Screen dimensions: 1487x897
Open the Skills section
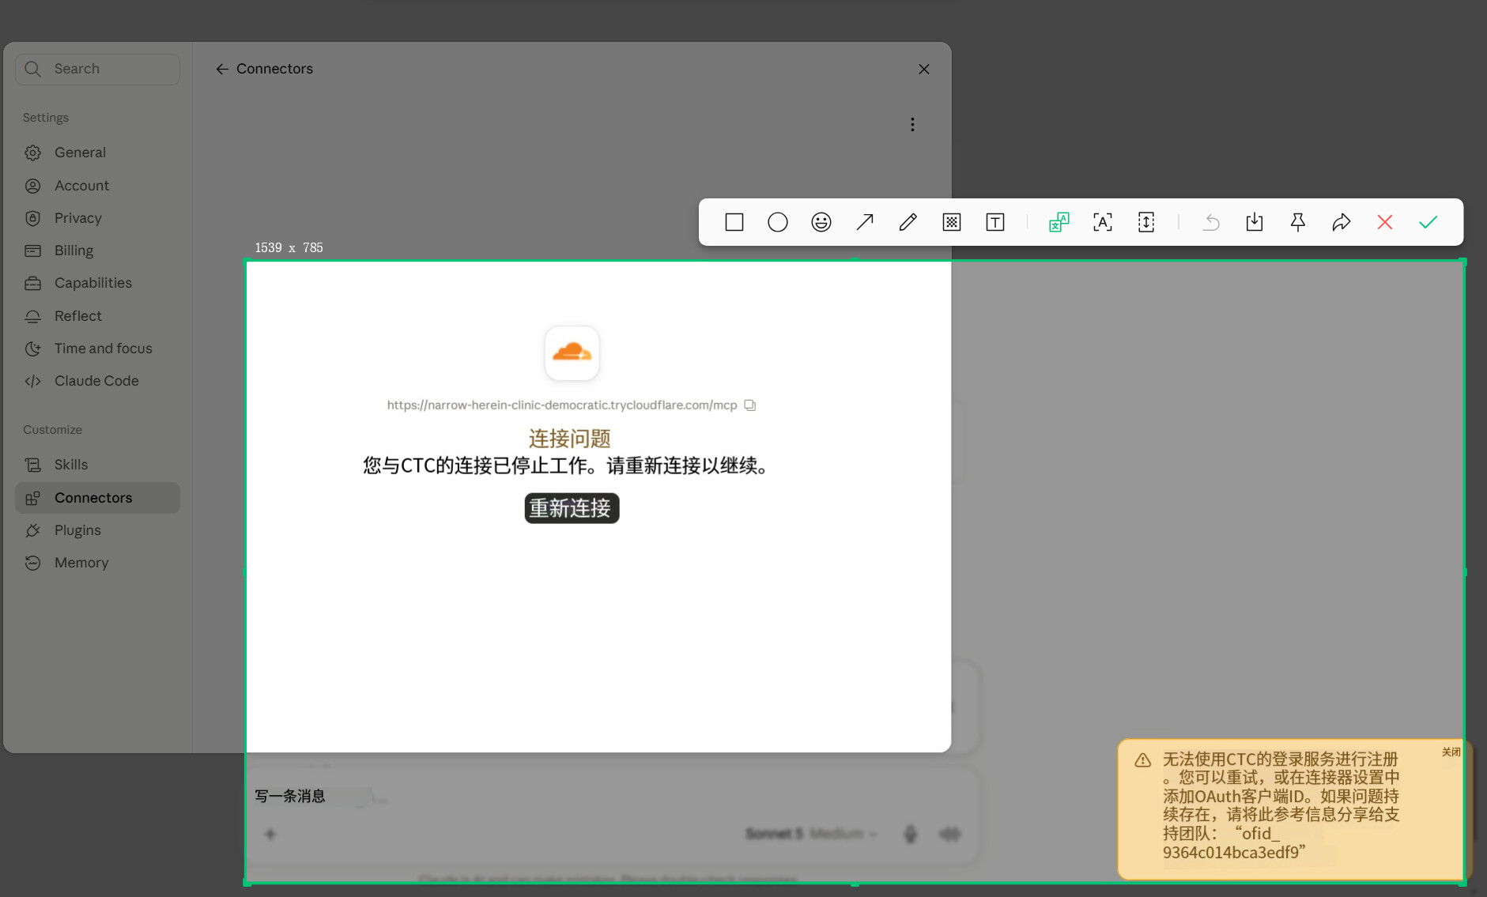click(97, 465)
